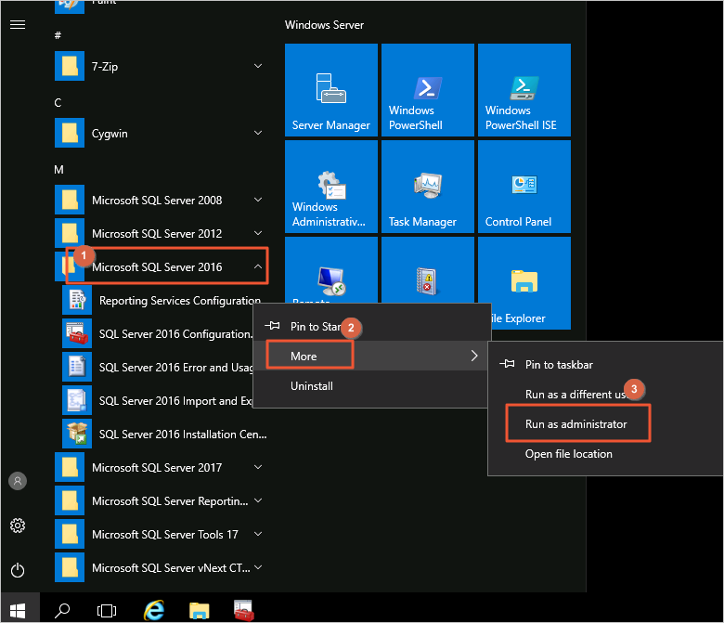Click the SQL Server 2016 Error and Usage icon
The width and height of the screenshot is (724, 623).
pyautogui.click(x=77, y=367)
